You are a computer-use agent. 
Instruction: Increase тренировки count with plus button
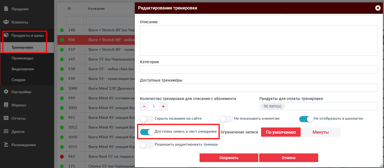tap(163, 106)
